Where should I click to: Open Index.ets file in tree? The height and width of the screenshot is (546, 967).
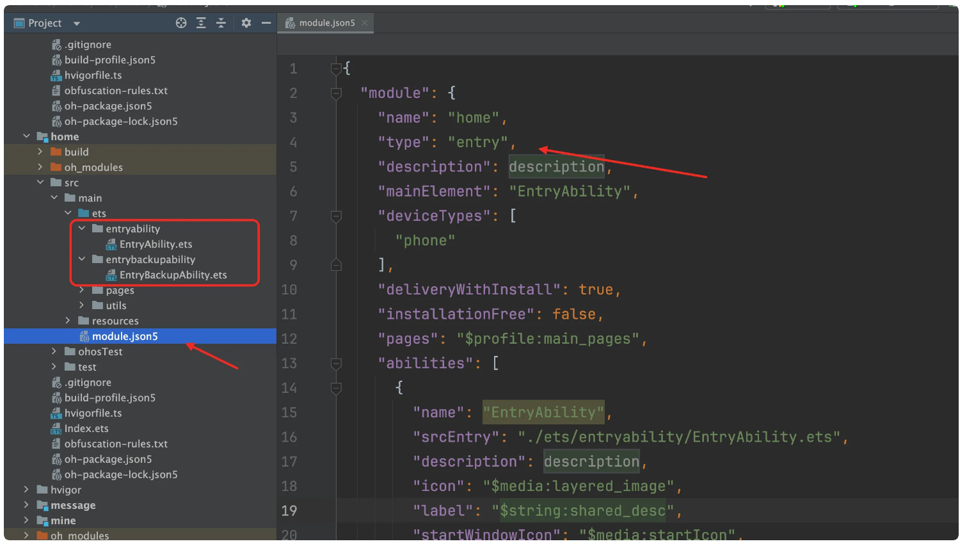(x=86, y=428)
